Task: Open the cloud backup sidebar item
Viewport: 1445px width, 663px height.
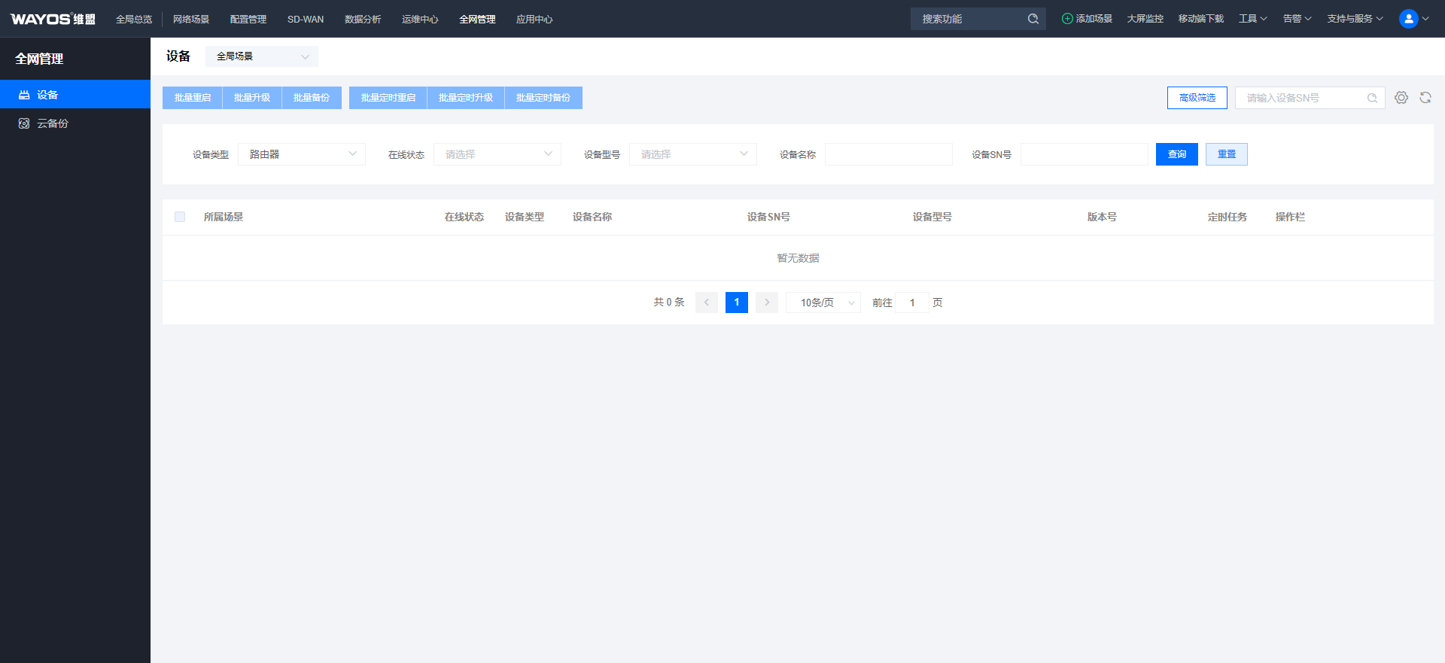Action: coord(53,123)
